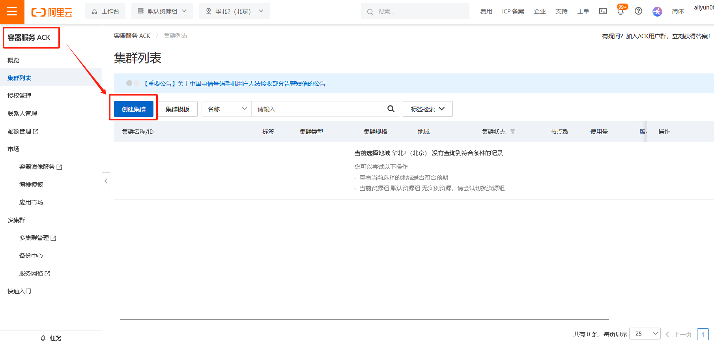
Task: Open the 华北2 (北京) region dropdown
Action: [235, 11]
